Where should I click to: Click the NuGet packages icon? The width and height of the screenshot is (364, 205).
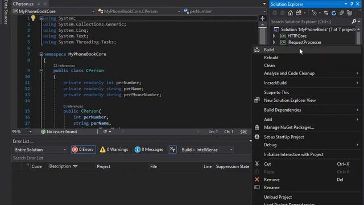coord(257,128)
